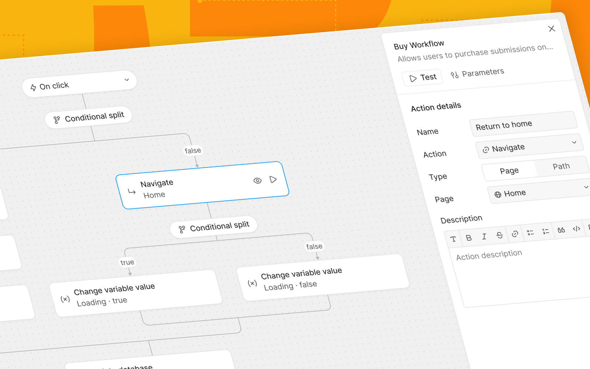Keep navigation Type set to Page
590x369 pixels.
click(x=509, y=170)
